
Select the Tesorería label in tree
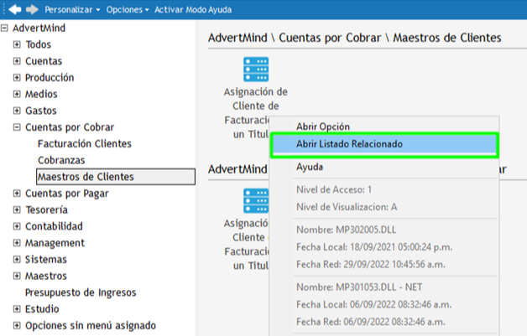click(x=46, y=209)
